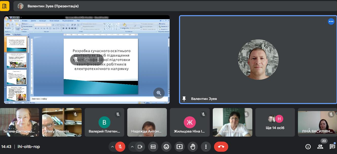Open chat with everyone
This screenshot has width=337, height=154.
coord(332,147)
